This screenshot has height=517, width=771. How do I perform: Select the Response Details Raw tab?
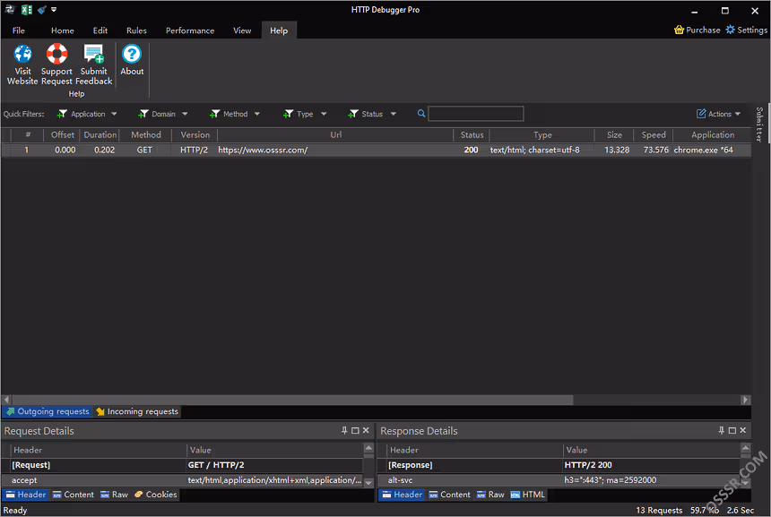(490, 495)
